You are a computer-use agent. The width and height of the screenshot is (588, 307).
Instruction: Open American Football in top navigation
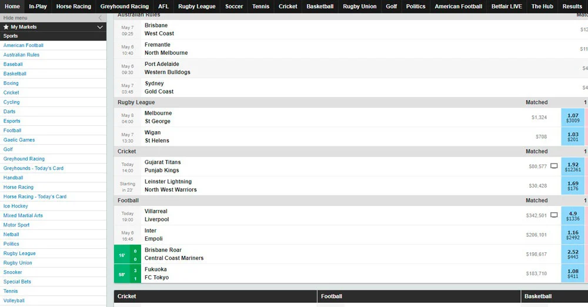(458, 6)
